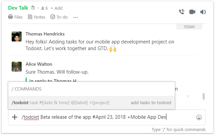Click the Dev Talk group title
The image size is (215, 135).
pyautogui.click(x=18, y=8)
